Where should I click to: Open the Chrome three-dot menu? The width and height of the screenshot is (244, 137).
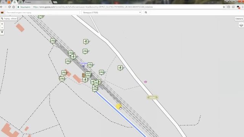[242, 7]
